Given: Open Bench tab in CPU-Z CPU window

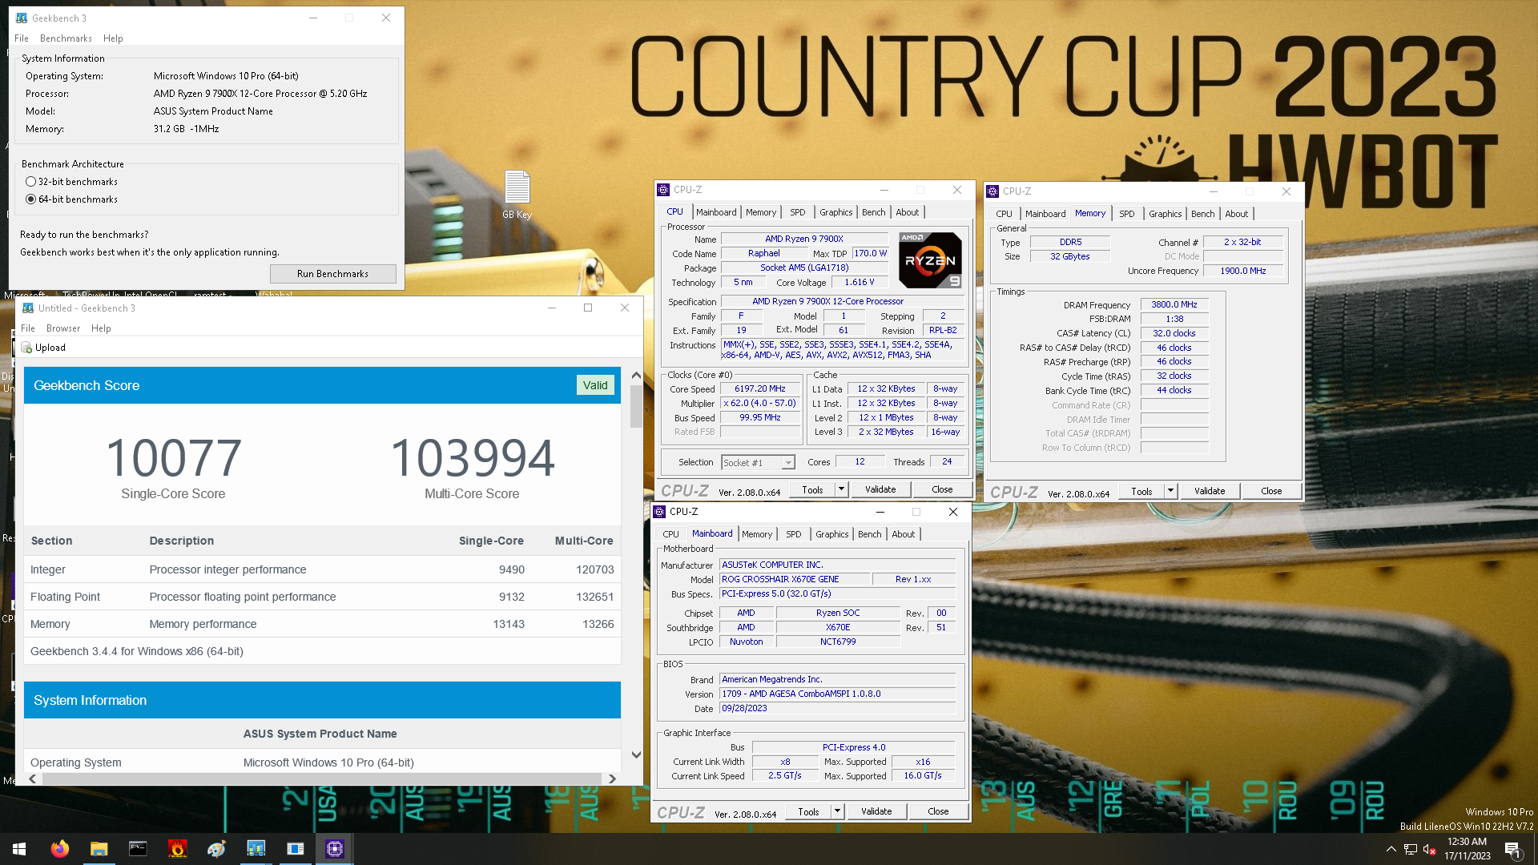Looking at the screenshot, I should [x=873, y=212].
